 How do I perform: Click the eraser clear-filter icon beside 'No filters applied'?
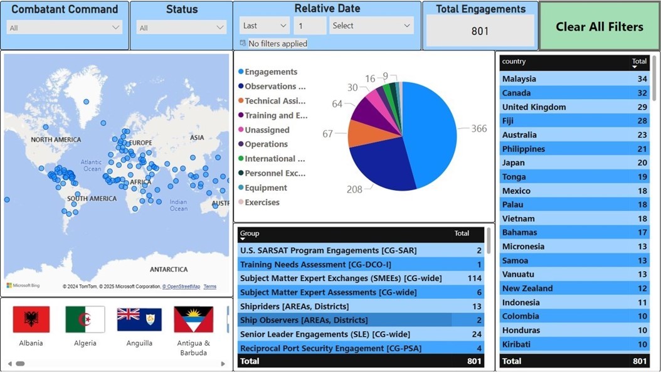pyautogui.click(x=243, y=44)
